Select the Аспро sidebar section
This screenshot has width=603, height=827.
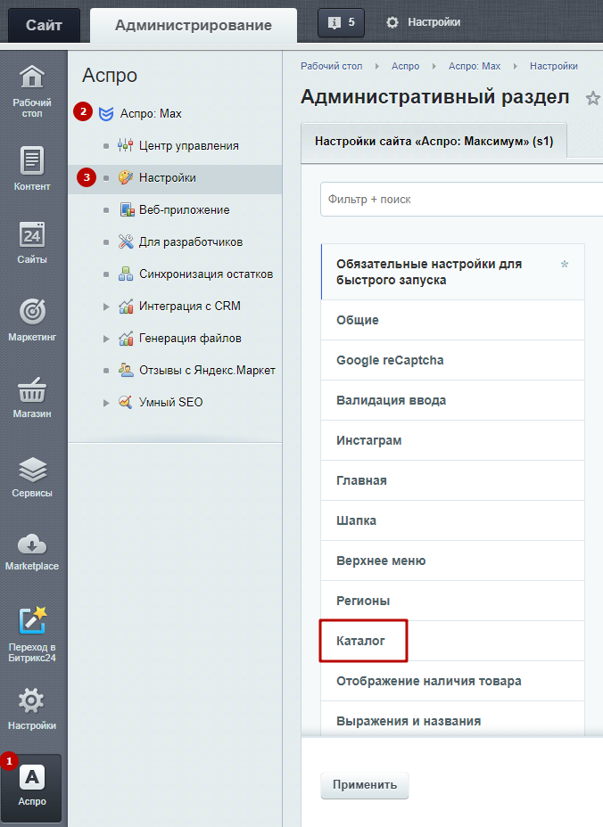pyautogui.click(x=32, y=787)
